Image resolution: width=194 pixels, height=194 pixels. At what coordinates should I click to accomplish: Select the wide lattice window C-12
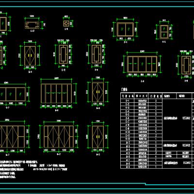32,25
